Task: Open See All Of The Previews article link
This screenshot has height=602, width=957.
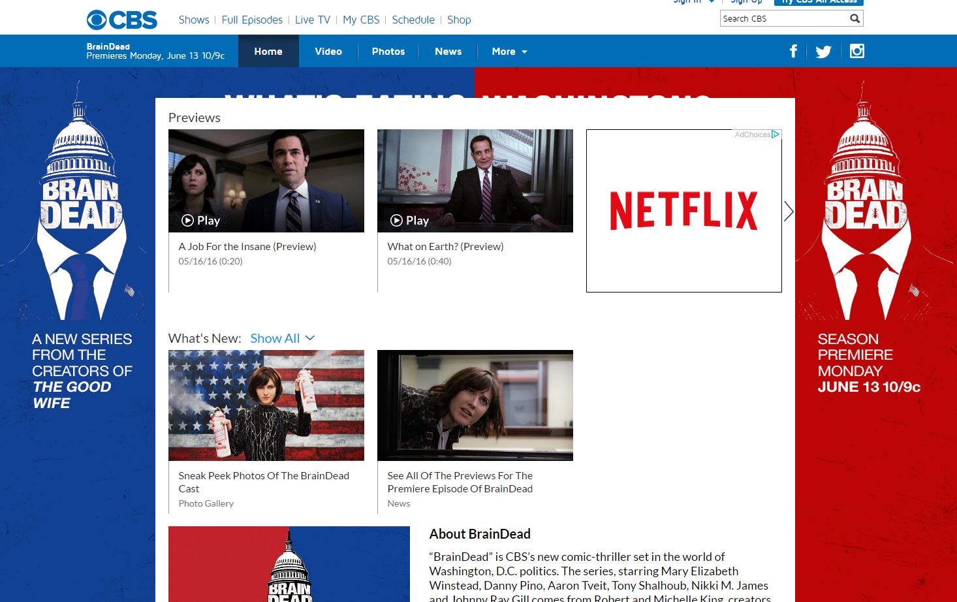Action: point(460,482)
